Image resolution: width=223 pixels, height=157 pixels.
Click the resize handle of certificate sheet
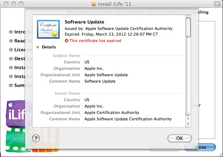click(x=196, y=147)
